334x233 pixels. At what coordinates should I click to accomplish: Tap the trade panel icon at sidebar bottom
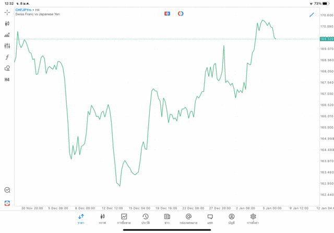pos(7,203)
